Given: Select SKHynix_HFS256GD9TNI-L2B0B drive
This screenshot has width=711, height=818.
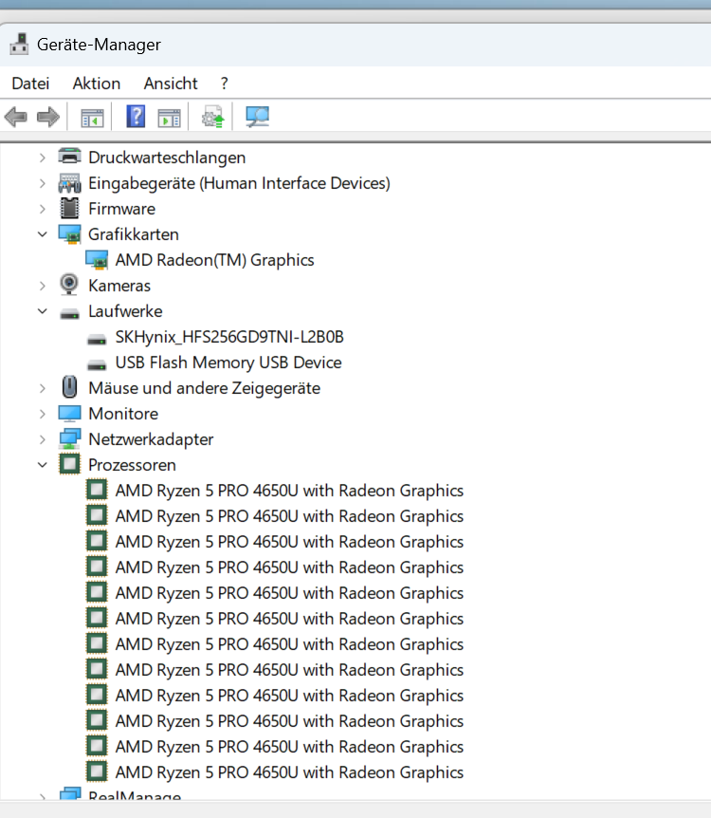Looking at the screenshot, I should [x=229, y=337].
